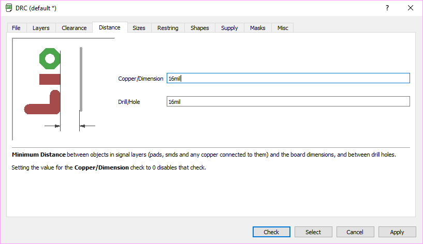Cancel the DRC dialog

pos(355,232)
